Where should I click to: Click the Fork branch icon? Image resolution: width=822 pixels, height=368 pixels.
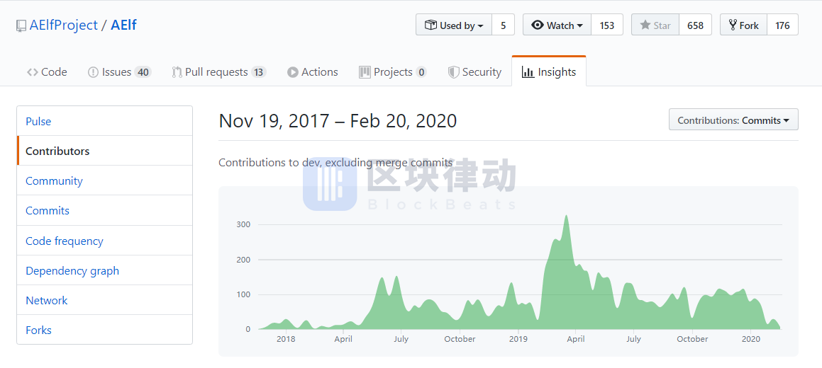(733, 25)
